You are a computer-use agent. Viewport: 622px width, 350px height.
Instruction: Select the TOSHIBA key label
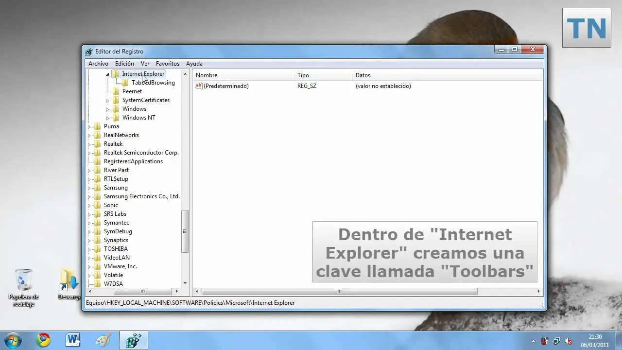(x=116, y=249)
